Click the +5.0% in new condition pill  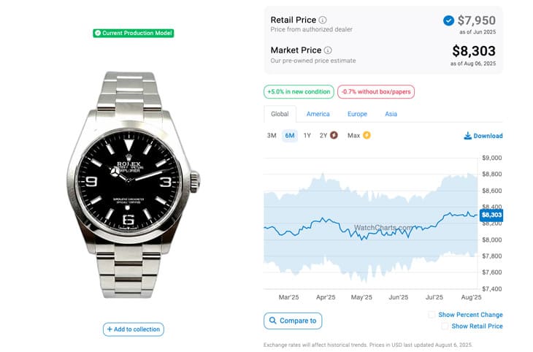pos(299,92)
